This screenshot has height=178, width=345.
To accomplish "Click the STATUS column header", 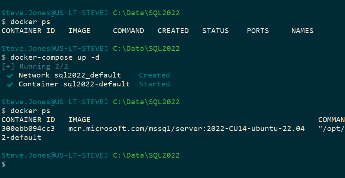I will [x=215, y=31].
